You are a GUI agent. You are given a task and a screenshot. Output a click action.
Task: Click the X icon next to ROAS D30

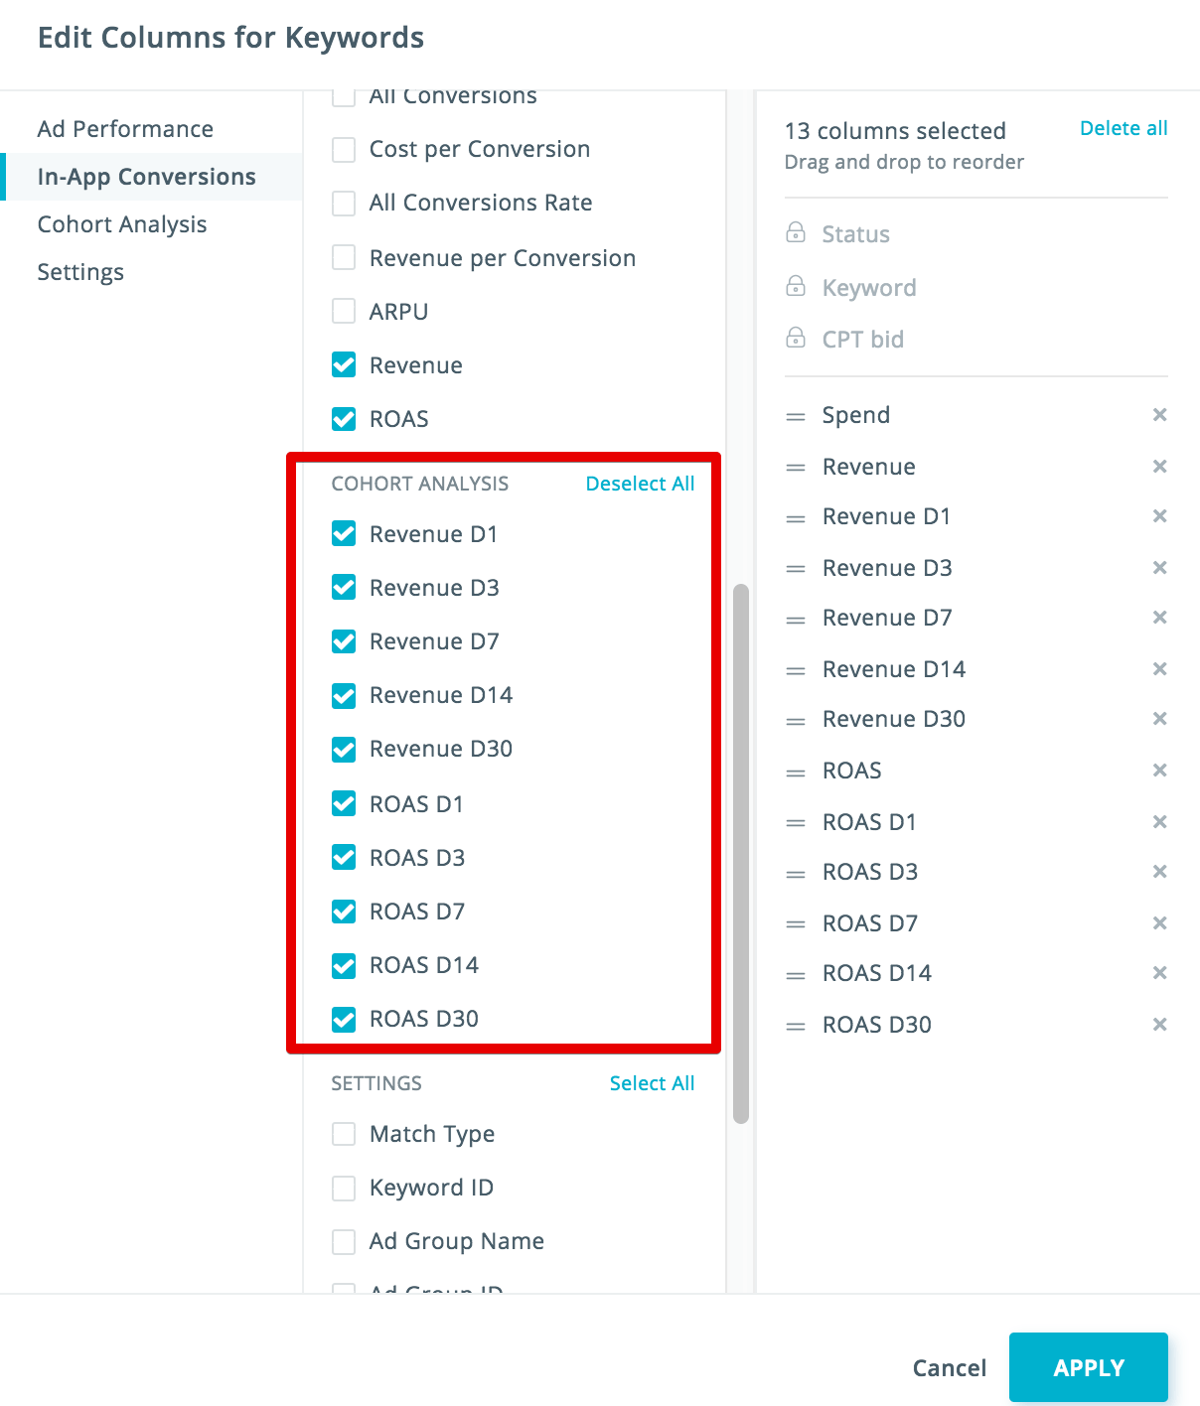[x=1159, y=1025]
